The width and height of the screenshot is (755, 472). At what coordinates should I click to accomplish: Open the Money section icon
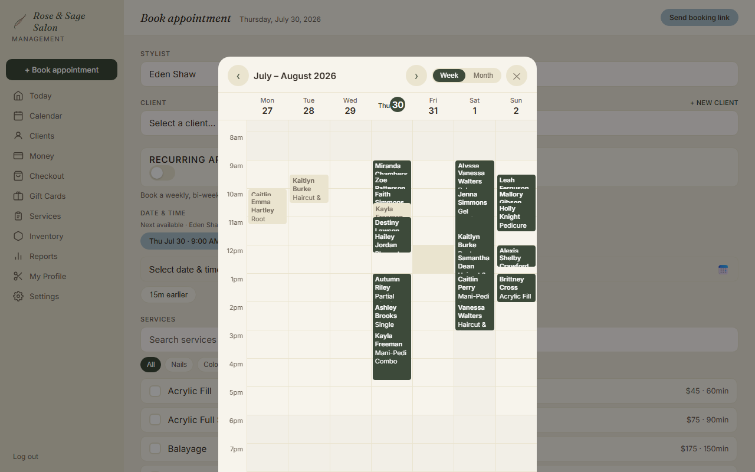(18, 156)
